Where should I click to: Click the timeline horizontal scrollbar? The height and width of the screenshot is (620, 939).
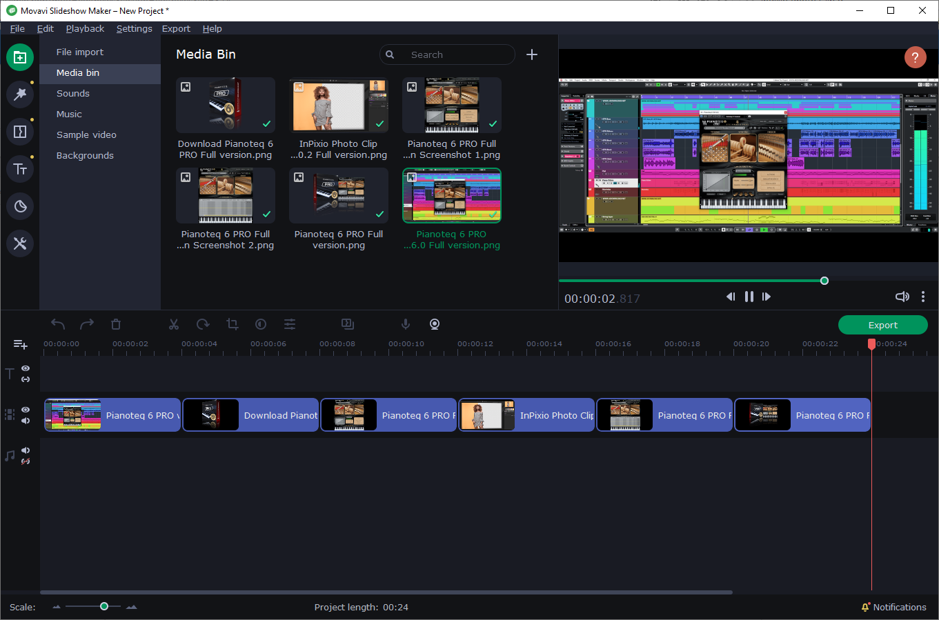tap(386, 592)
